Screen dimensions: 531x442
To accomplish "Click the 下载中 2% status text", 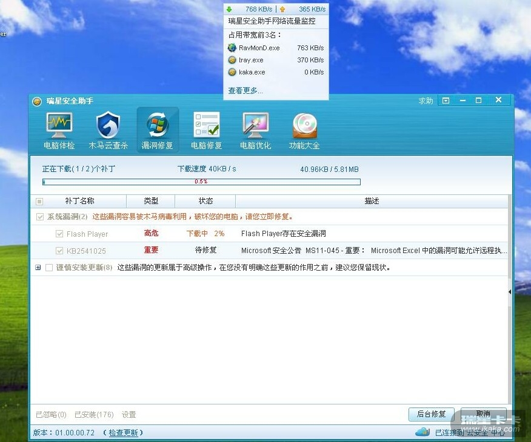I will (205, 233).
